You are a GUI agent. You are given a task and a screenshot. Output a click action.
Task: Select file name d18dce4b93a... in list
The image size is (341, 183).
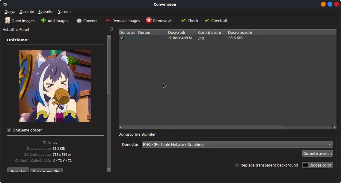(x=182, y=38)
